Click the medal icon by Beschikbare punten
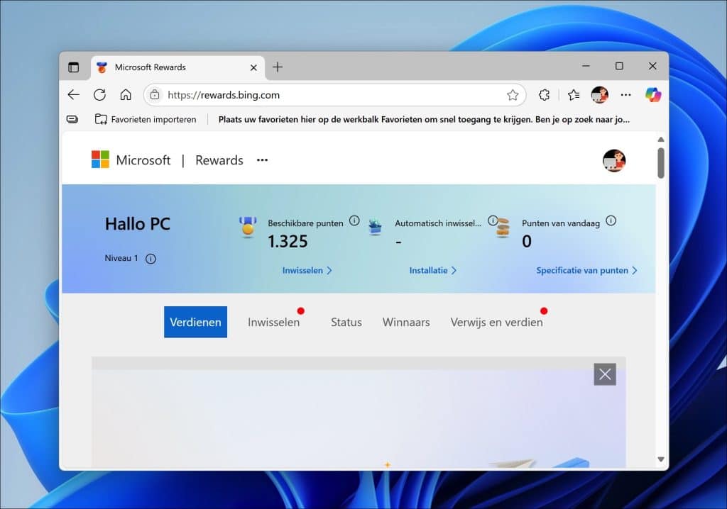This screenshot has height=509, width=727. [x=248, y=228]
